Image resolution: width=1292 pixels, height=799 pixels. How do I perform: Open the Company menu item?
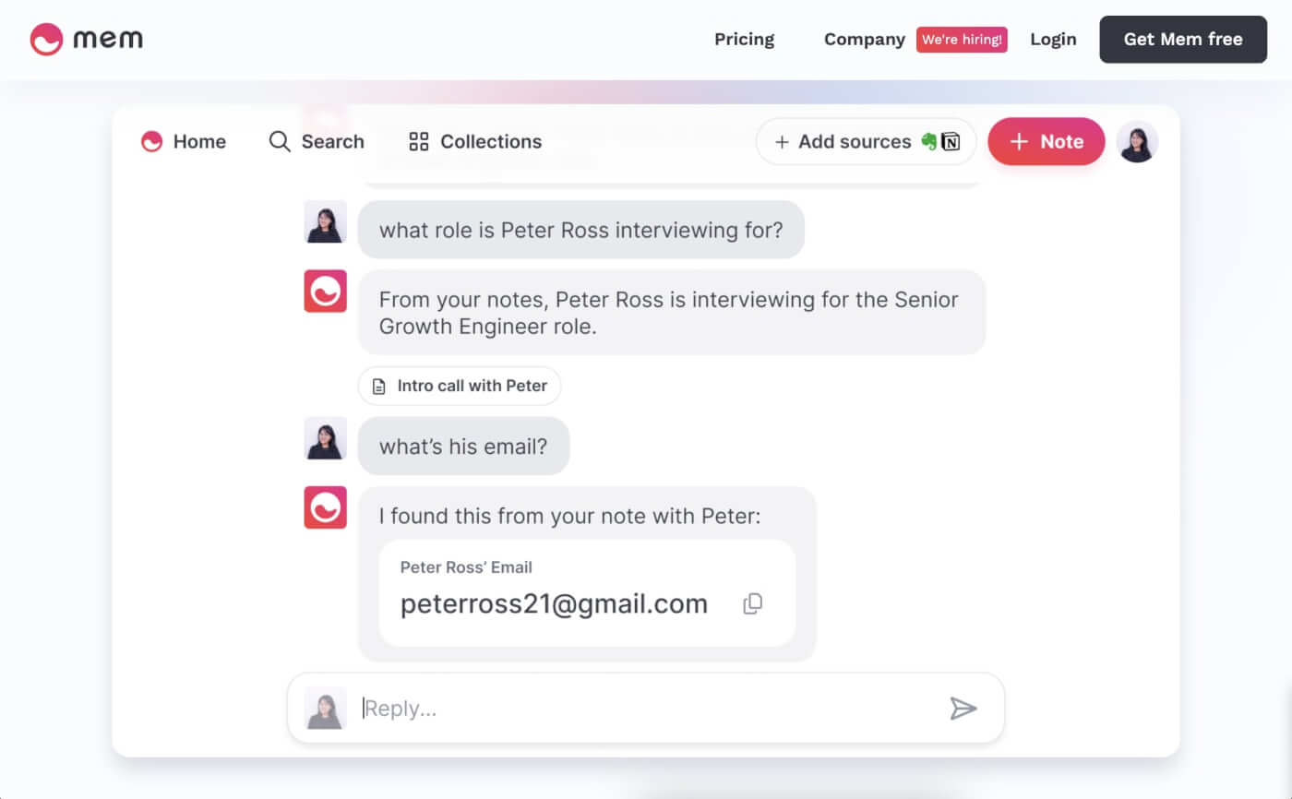[x=864, y=40]
